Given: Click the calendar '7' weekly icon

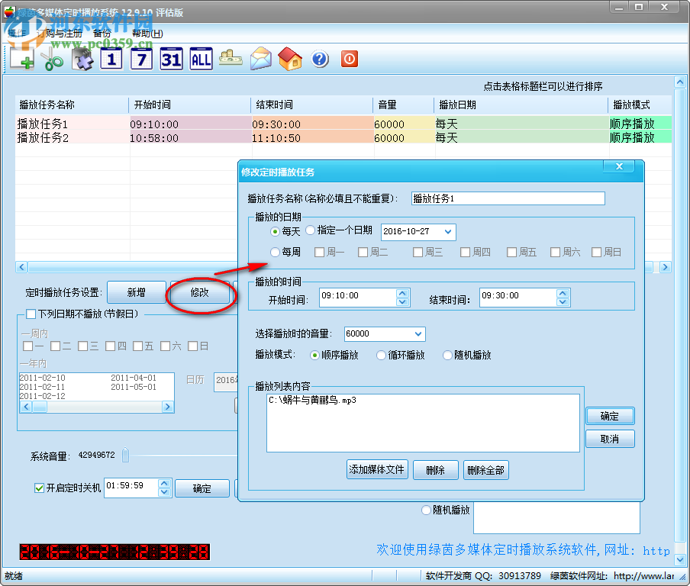Looking at the screenshot, I should pyautogui.click(x=140, y=59).
